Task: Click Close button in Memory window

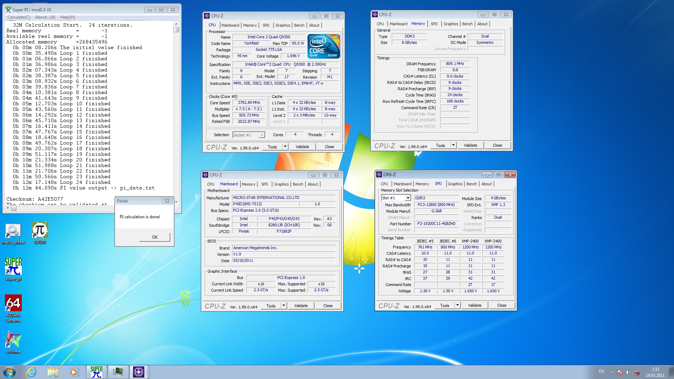Action: coord(497,145)
